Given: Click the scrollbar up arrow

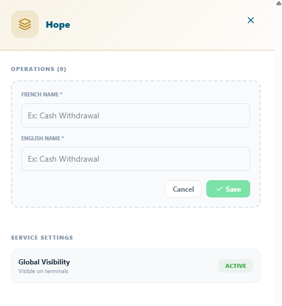Looking at the screenshot, I should 279,3.
